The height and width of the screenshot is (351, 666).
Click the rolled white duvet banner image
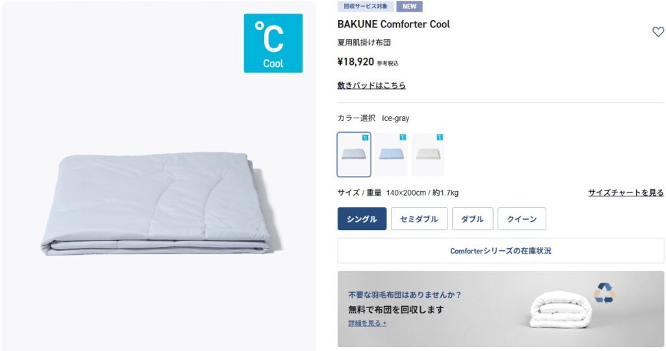[561, 311]
